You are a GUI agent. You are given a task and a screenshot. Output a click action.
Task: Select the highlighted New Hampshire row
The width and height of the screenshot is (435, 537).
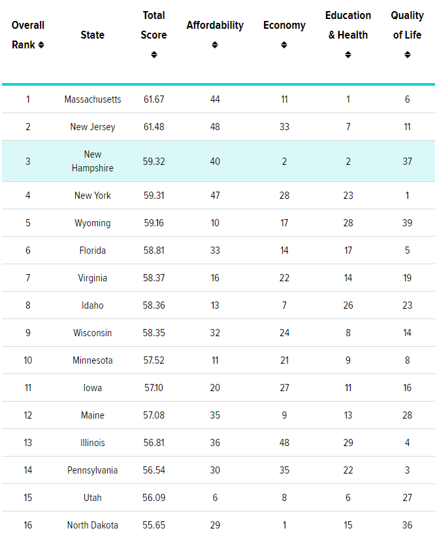218,161
